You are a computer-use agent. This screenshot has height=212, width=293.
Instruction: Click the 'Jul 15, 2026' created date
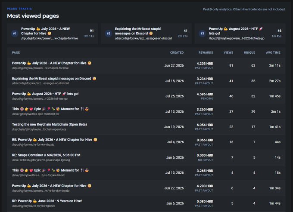point(175,81)
